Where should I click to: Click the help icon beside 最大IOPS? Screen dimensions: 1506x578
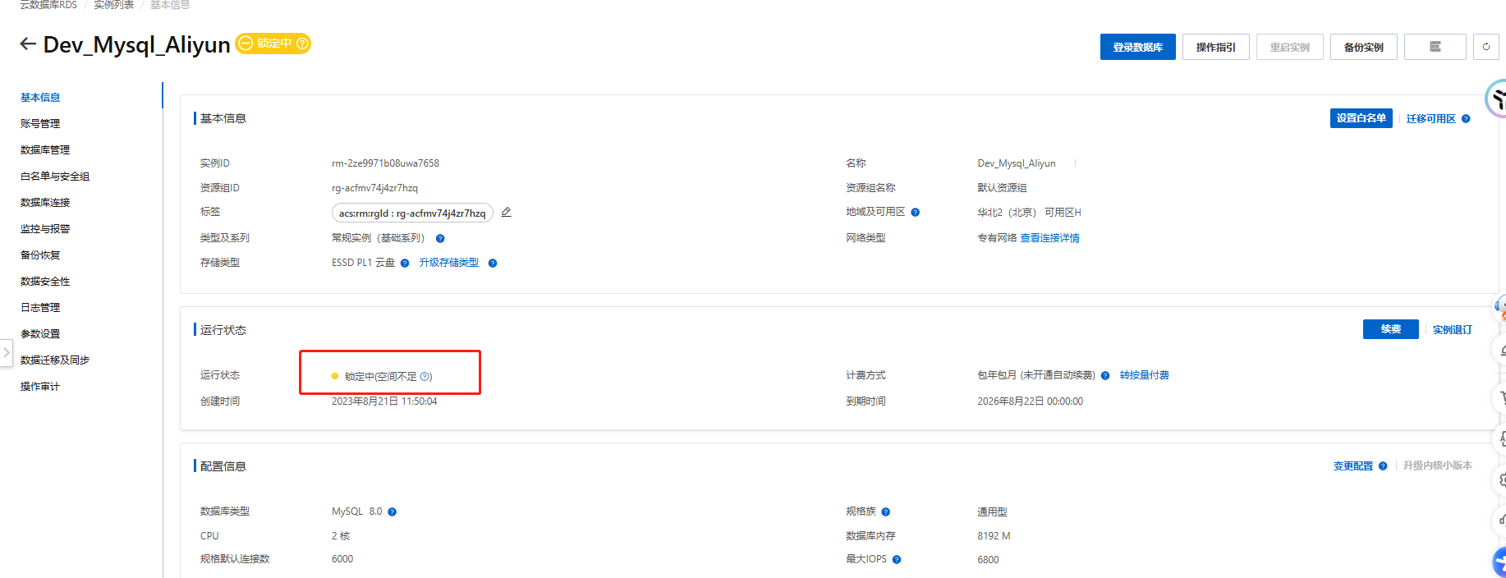[x=897, y=560]
